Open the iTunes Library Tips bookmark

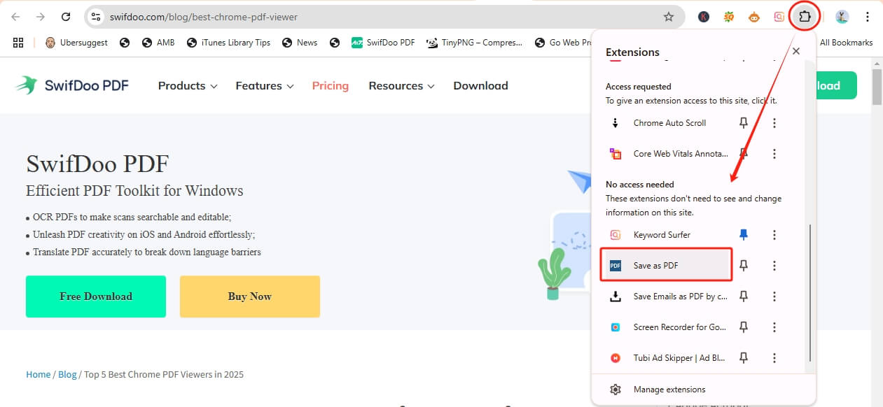tap(229, 43)
